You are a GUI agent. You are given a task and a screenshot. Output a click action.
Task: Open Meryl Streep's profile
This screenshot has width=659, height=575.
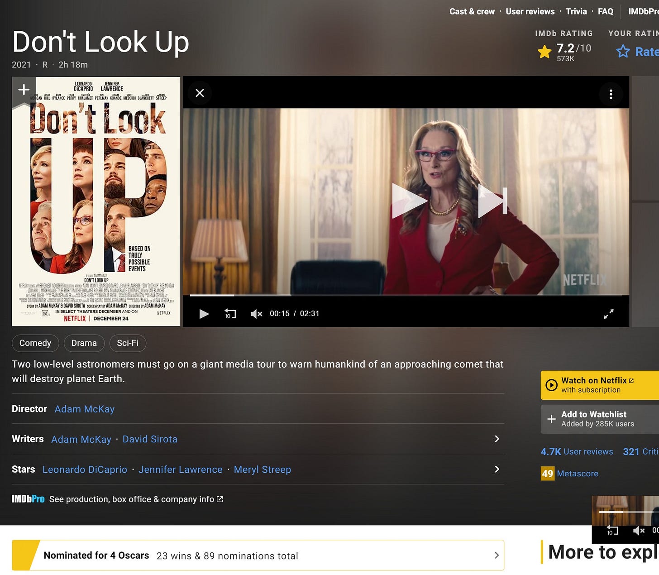263,470
